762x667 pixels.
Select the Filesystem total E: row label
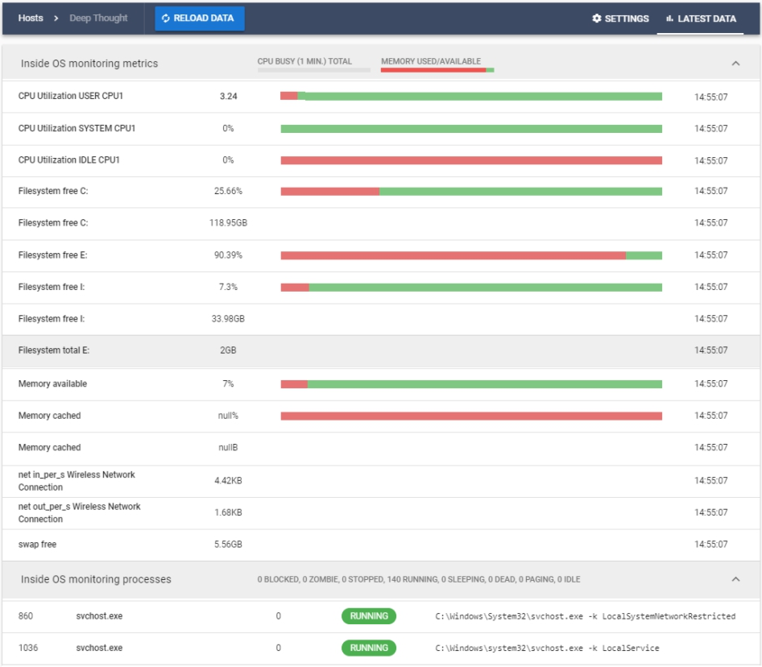53,350
